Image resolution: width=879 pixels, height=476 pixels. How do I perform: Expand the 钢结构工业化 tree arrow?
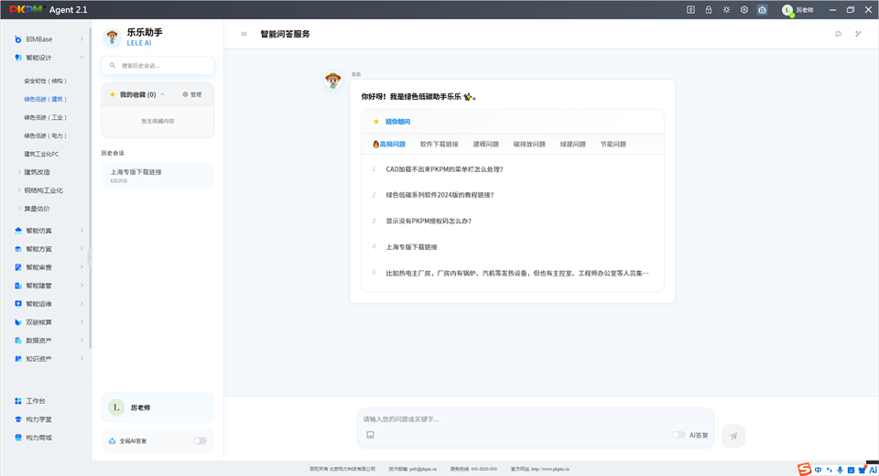point(19,190)
